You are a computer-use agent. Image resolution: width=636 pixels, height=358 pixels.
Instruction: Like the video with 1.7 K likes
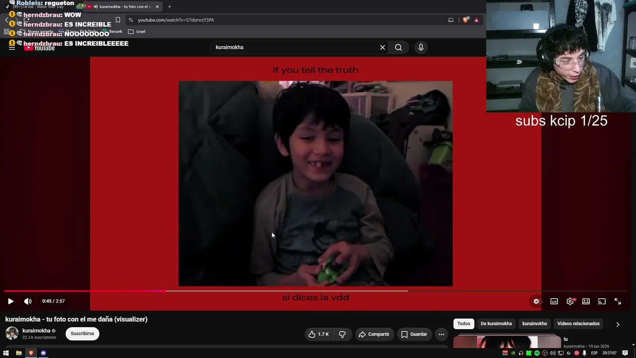coord(318,334)
